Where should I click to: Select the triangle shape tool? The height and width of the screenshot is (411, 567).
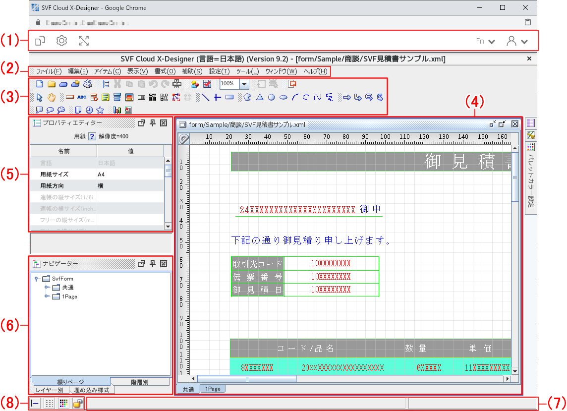(x=260, y=97)
